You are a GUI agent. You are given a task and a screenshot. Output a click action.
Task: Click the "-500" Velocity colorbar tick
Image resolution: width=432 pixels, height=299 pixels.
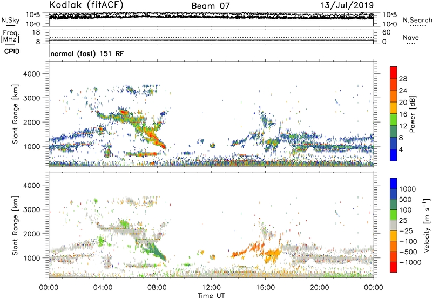click(408, 252)
